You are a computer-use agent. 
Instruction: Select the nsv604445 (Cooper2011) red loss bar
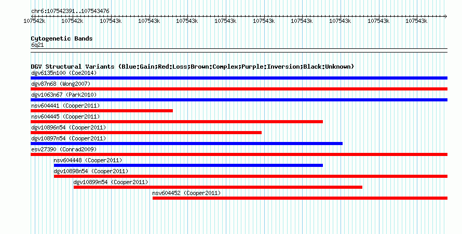click(x=177, y=122)
